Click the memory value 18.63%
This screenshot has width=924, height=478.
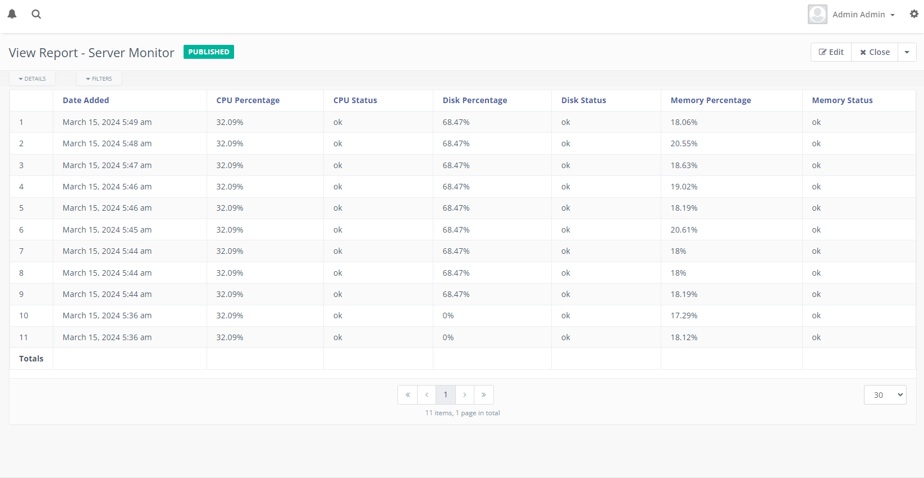[684, 165]
